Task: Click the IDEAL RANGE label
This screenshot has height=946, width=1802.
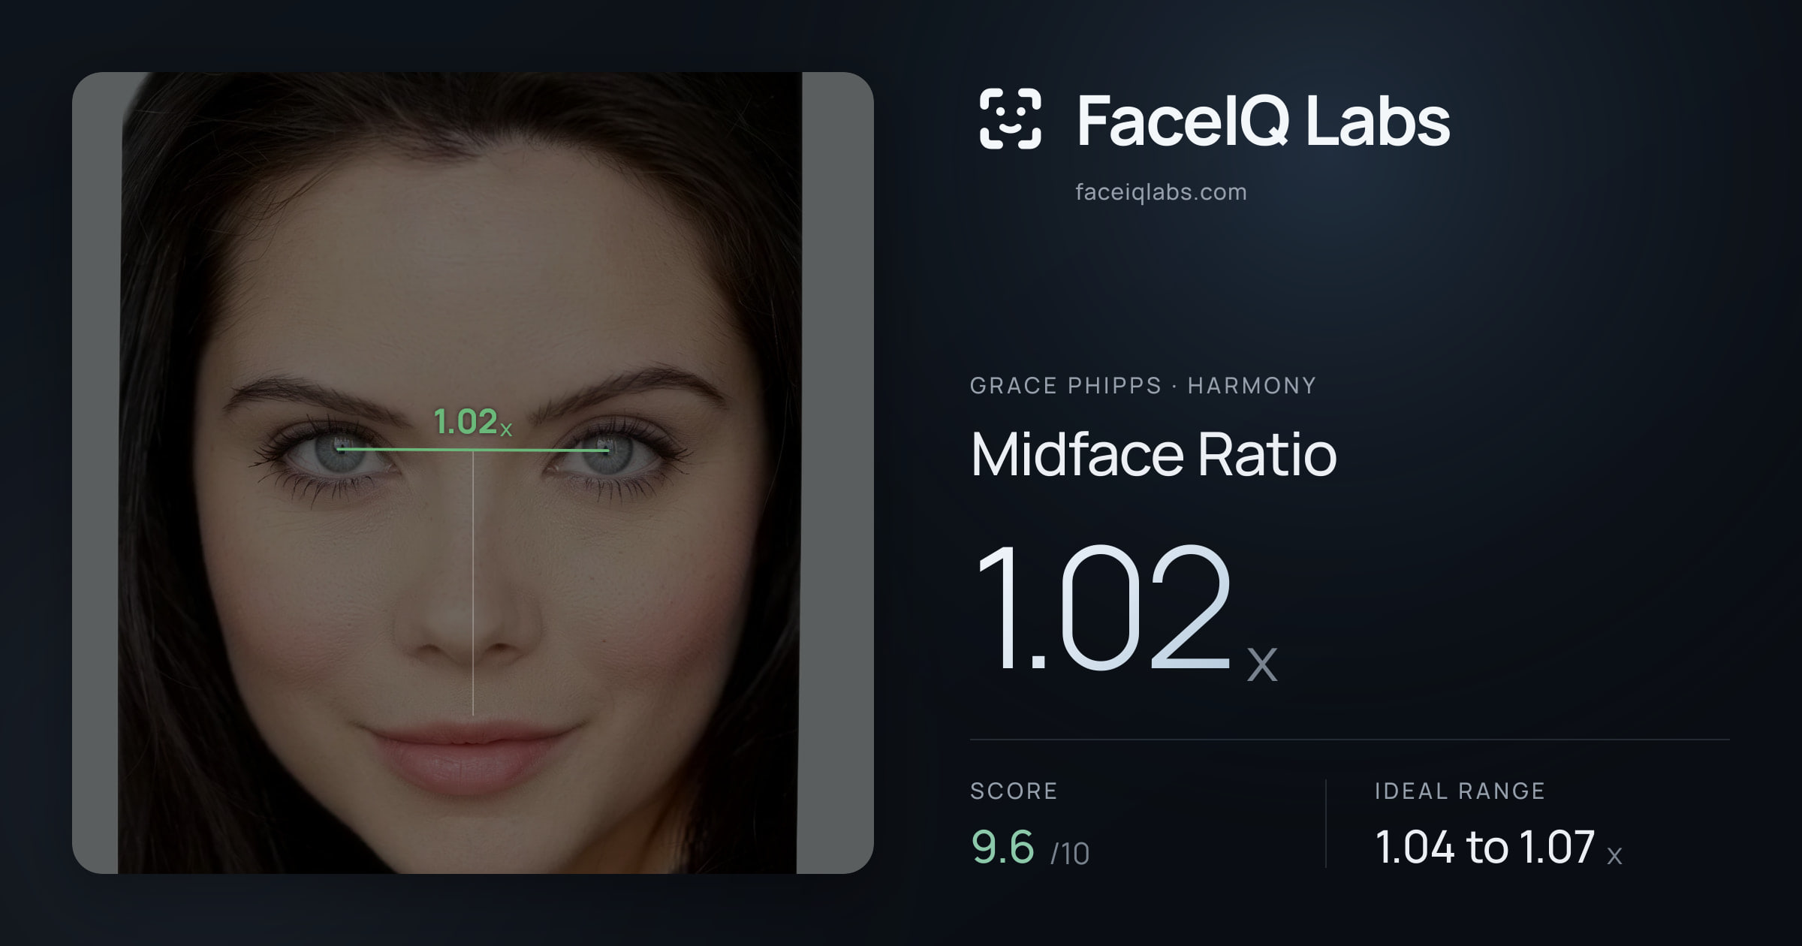Action: pos(1460,791)
